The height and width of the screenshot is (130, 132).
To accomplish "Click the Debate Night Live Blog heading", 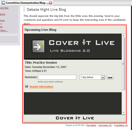I will (46, 10).
